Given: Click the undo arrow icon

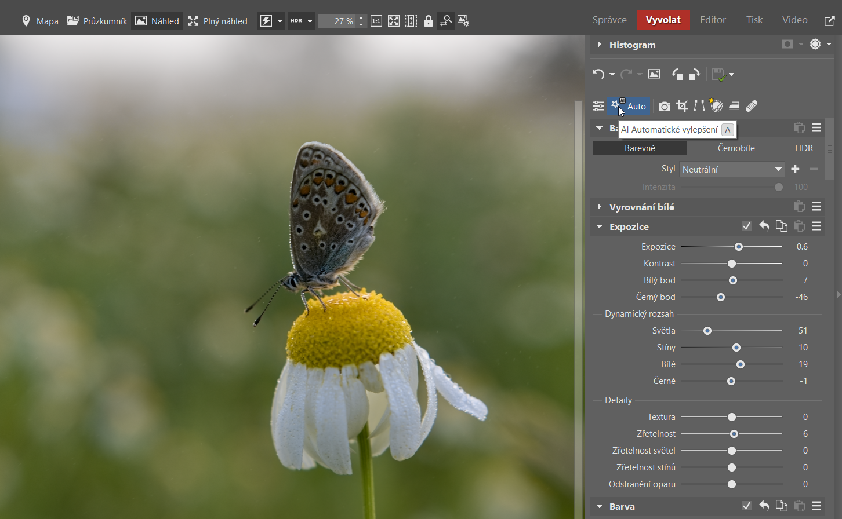Looking at the screenshot, I should 598,74.
